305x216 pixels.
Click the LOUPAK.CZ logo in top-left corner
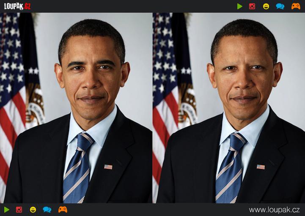(17, 6)
